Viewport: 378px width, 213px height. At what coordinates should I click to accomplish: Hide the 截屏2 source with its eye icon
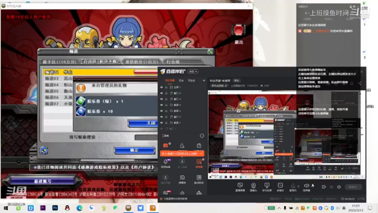coord(162,111)
